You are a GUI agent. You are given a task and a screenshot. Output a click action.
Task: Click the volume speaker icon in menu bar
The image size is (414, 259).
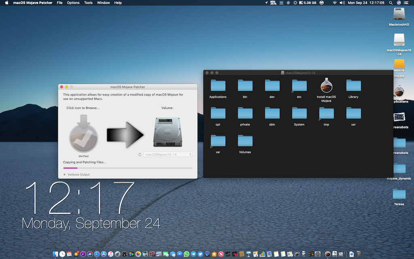(x=342, y=3)
